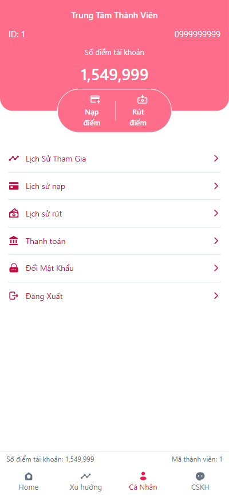Select the Cá Nhân tab
The image size is (229, 496).
pos(143,482)
